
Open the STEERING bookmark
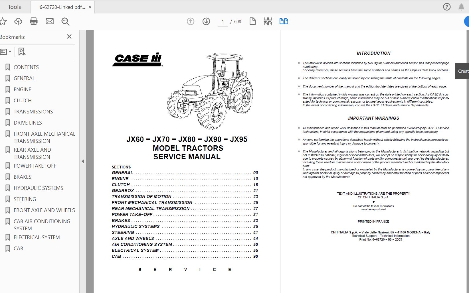(x=25, y=199)
